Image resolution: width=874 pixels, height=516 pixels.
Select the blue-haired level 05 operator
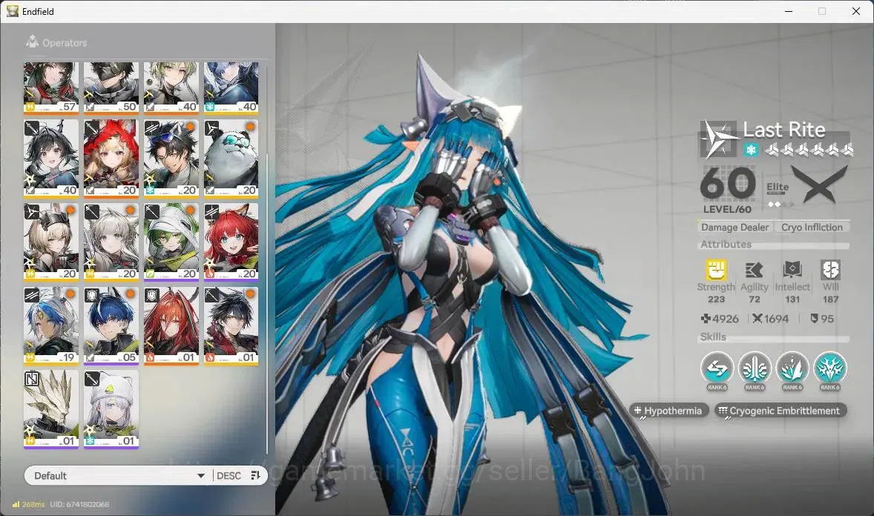point(111,326)
